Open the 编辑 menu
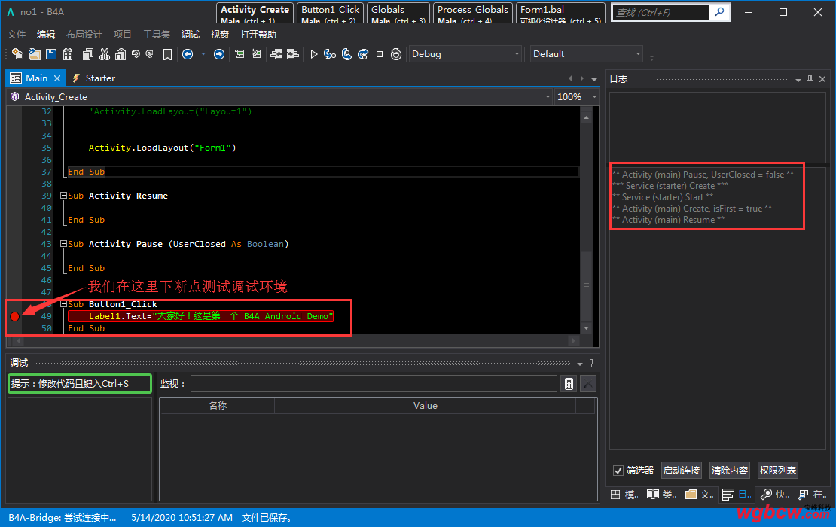This screenshot has height=527, width=836. (46, 35)
